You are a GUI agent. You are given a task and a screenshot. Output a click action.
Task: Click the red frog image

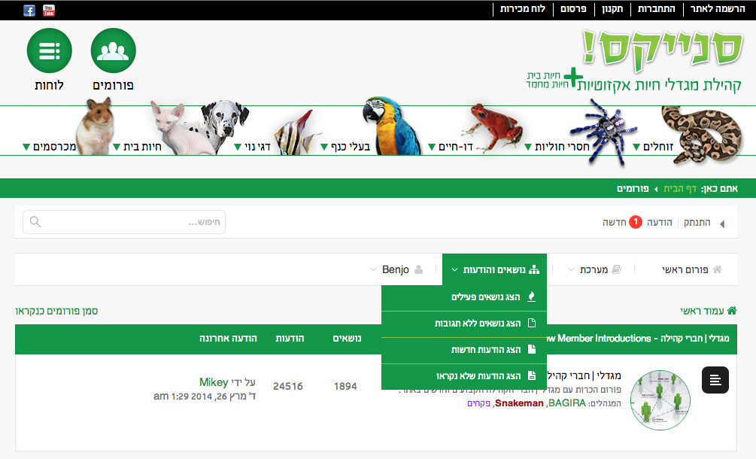click(x=493, y=126)
